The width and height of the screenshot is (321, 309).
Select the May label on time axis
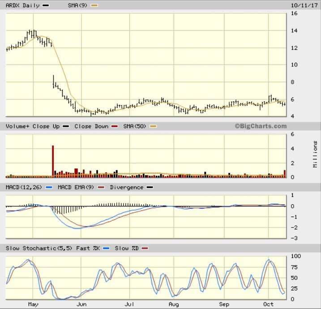[33, 304]
